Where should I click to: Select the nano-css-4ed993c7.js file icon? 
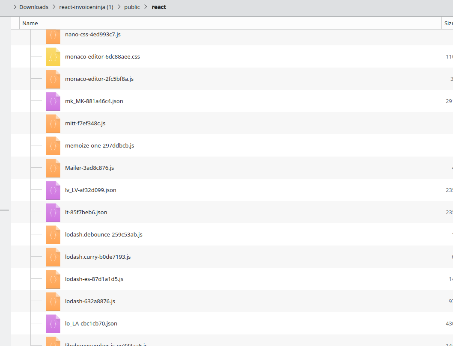click(x=53, y=37)
